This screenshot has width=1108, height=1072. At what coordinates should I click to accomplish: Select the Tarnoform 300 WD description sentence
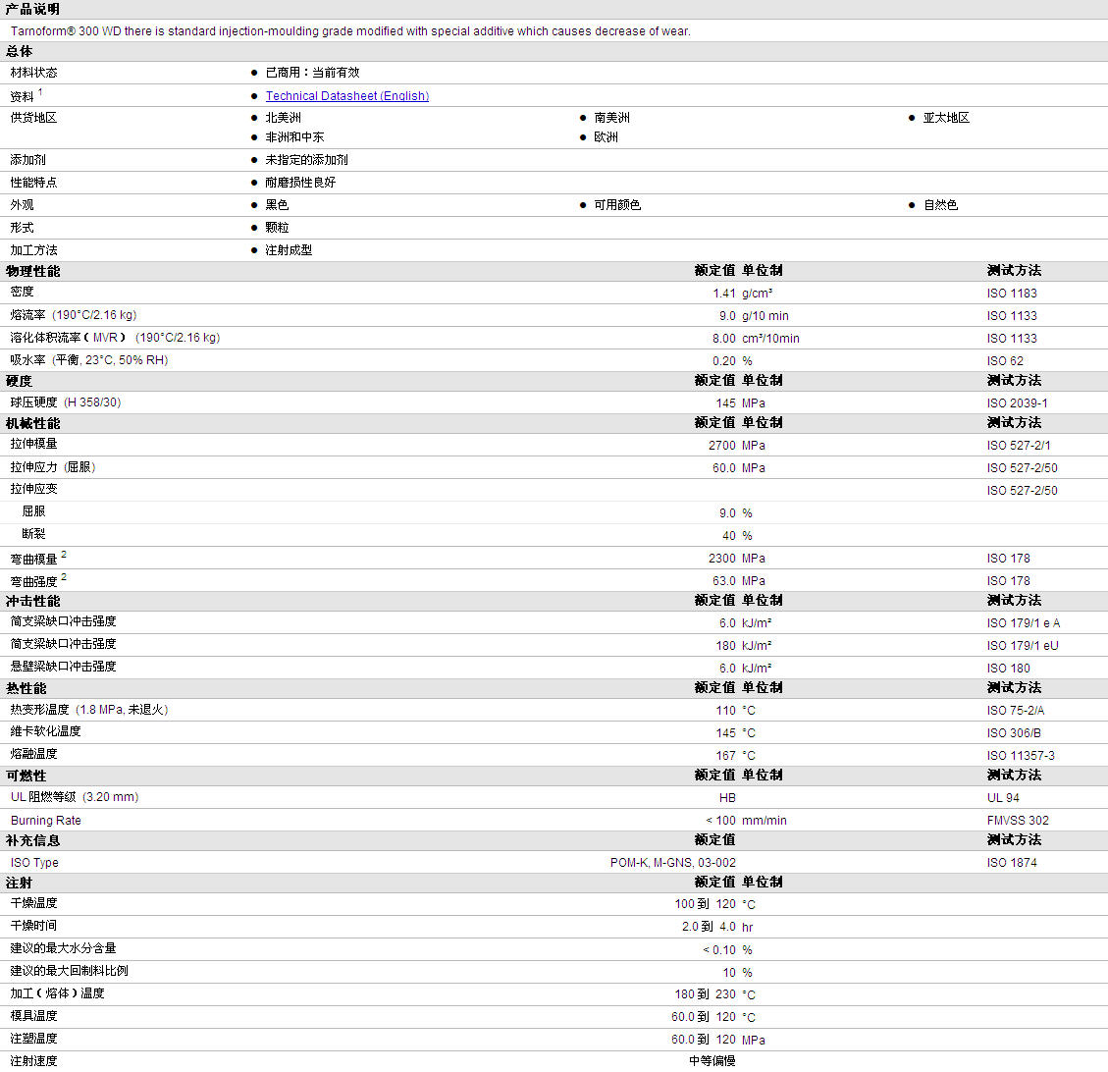350,31
